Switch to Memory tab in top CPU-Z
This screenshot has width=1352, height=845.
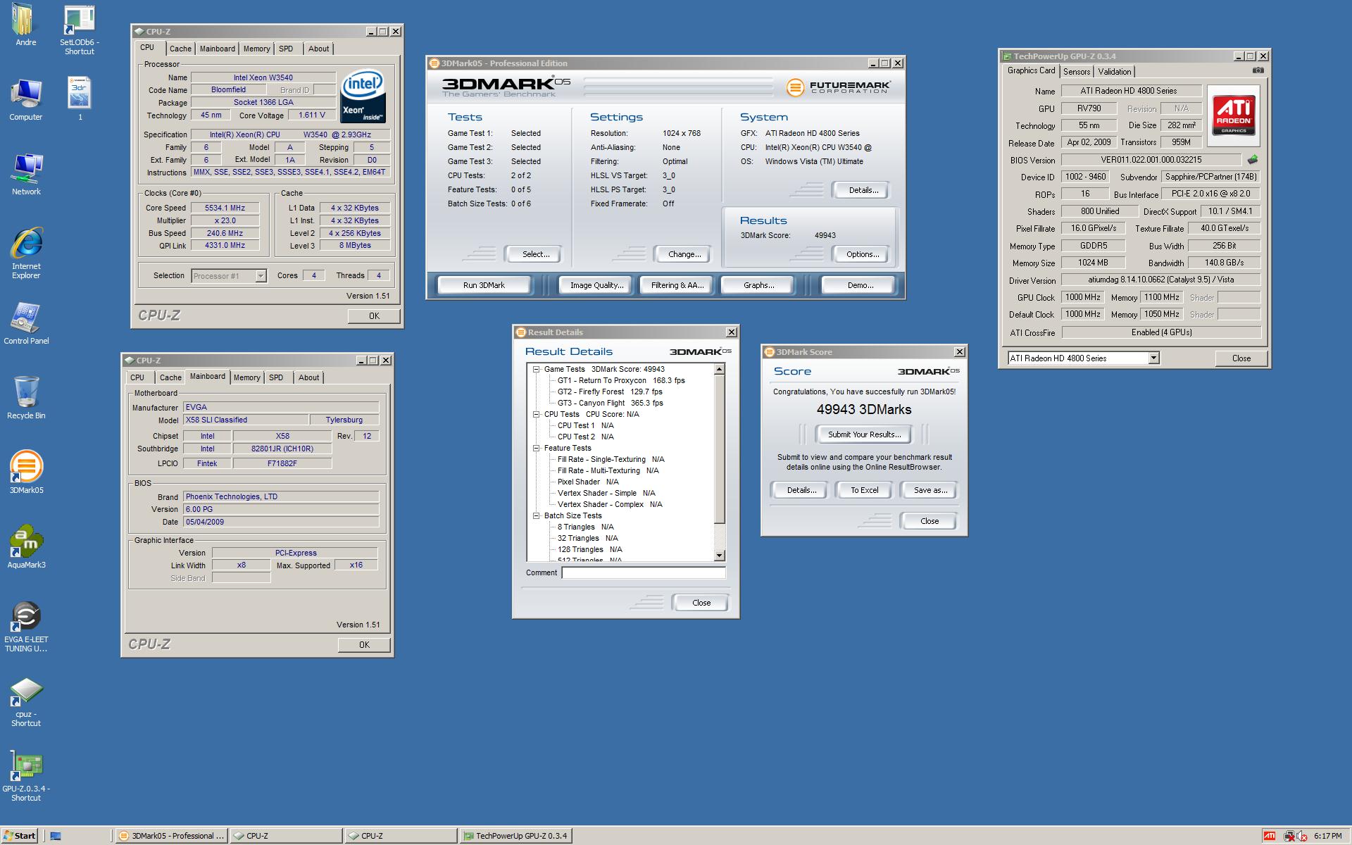(x=256, y=49)
